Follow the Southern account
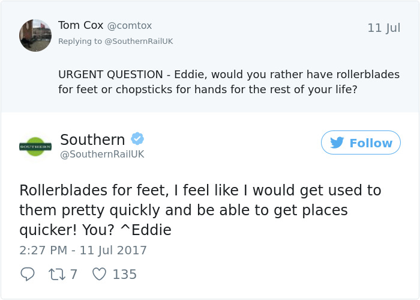 click(361, 143)
